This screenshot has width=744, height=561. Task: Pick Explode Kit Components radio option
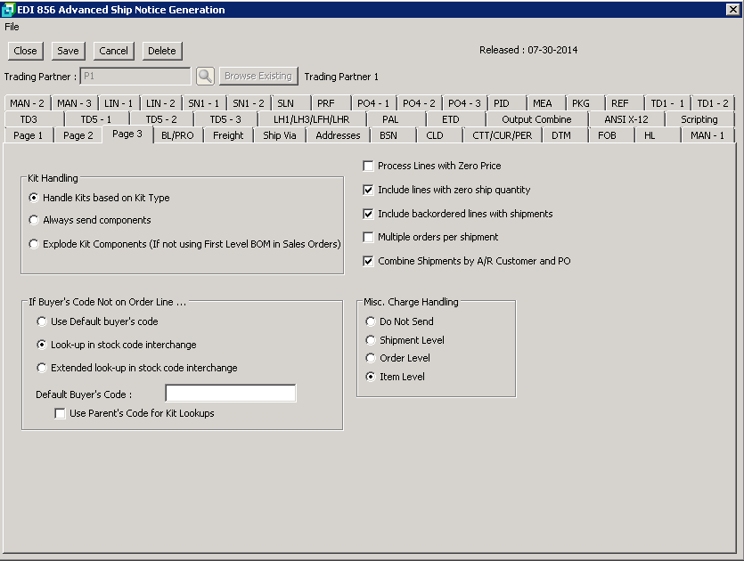[x=35, y=244]
